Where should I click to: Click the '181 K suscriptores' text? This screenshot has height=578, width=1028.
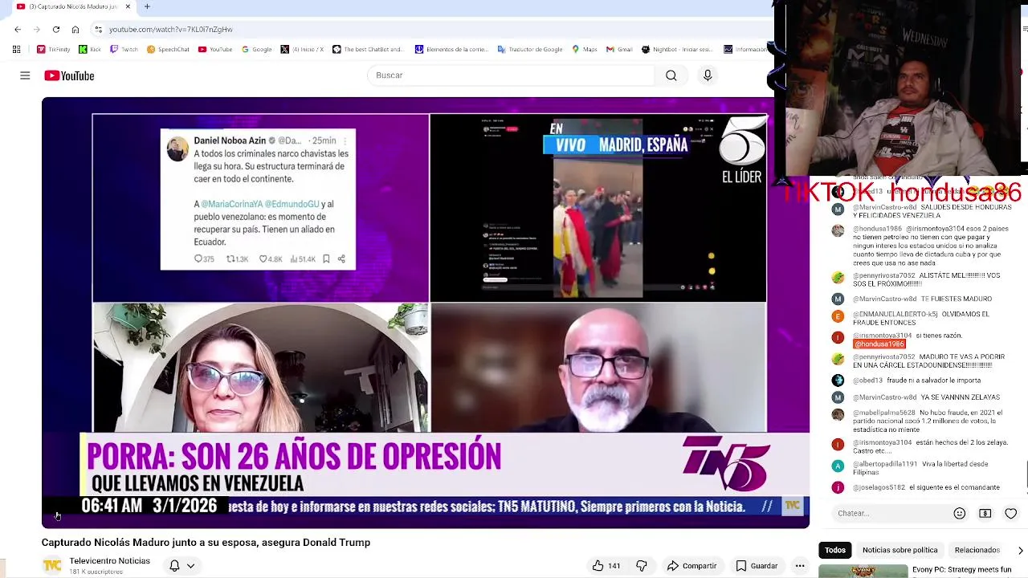[96, 572]
